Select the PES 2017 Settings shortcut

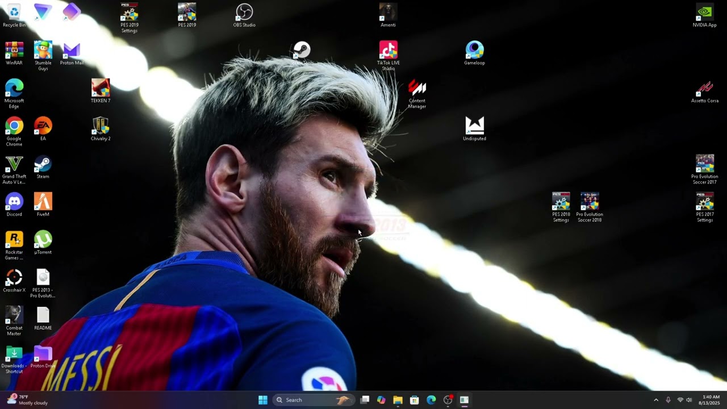[705, 207]
